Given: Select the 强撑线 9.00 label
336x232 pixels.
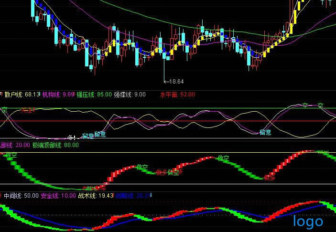Looking at the screenshot, I should click(130, 95).
